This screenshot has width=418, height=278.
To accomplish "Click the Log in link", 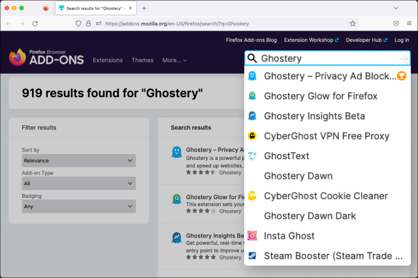I will [x=402, y=40].
